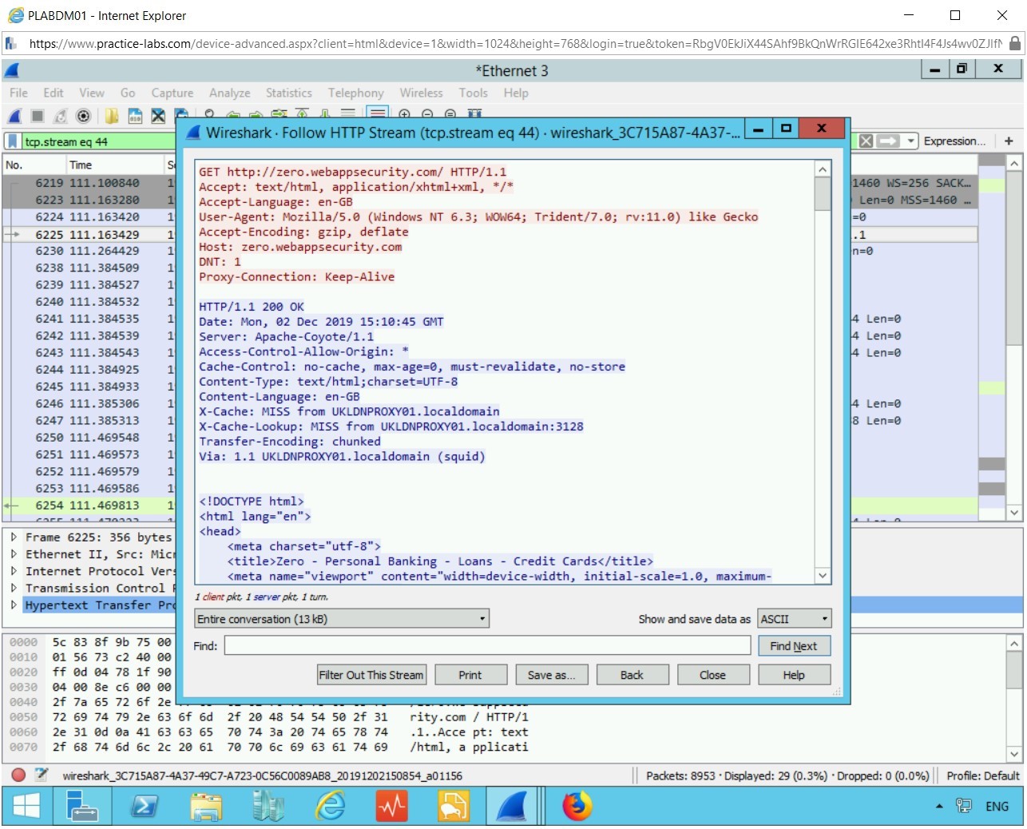Expand the Frame 6225 details row

(x=14, y=537)
